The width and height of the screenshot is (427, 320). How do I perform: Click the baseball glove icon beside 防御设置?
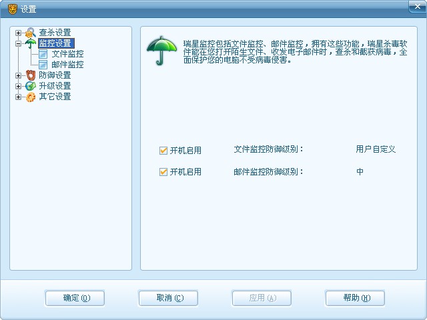point(31,75)
